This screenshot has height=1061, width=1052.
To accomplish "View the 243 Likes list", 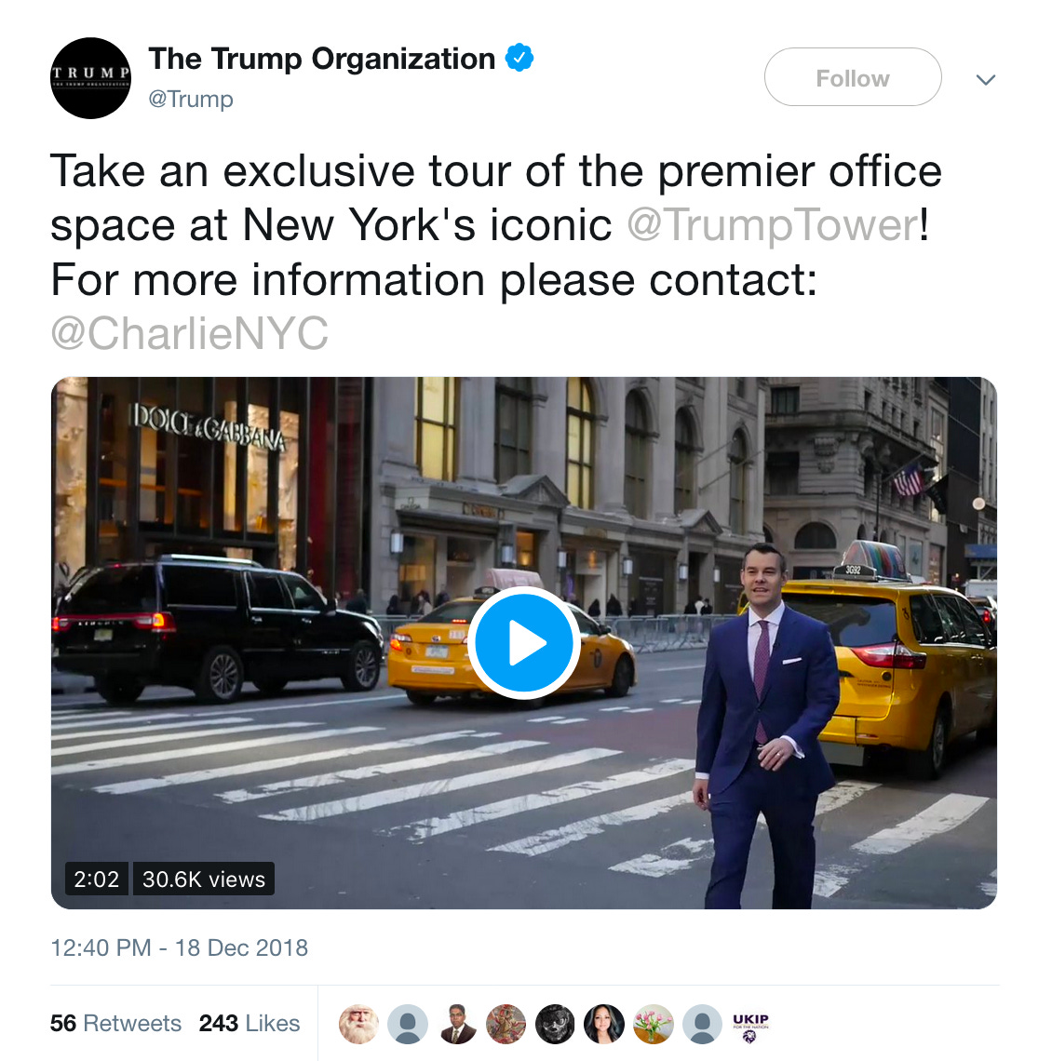I will click(x=250, y=1023).
